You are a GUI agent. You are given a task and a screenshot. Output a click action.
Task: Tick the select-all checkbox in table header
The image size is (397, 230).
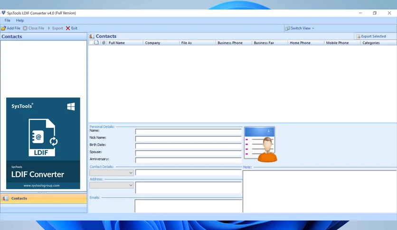pos(91,43)
